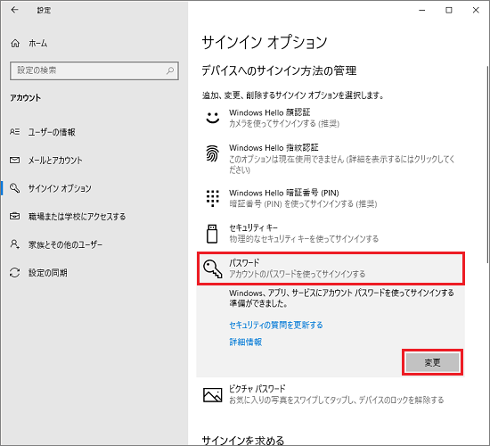Click the back arrow in title bar
490x446 pixels.
pyautogui.click(x=14, y=10)
